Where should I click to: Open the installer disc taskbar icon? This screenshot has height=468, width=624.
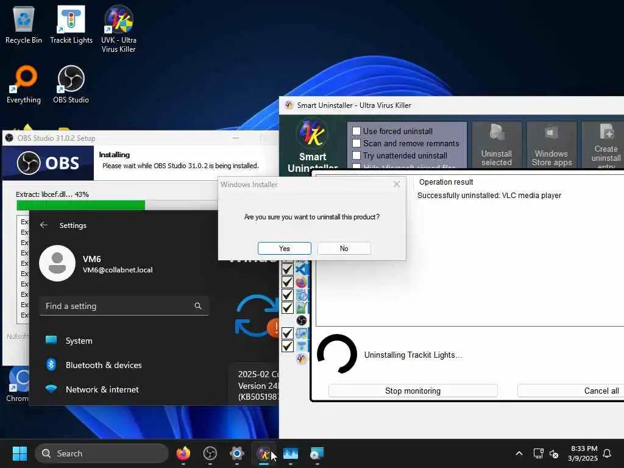317,453
